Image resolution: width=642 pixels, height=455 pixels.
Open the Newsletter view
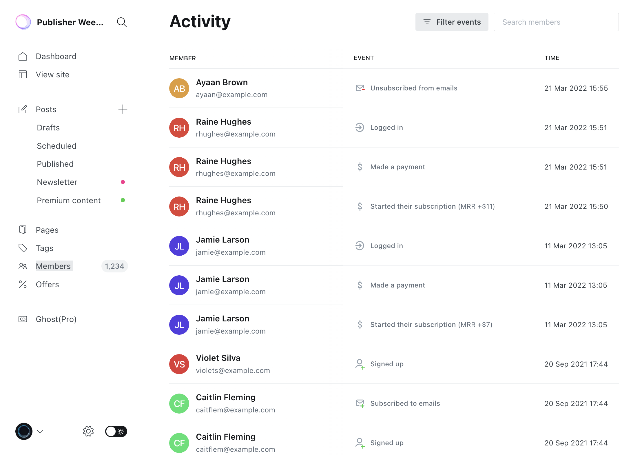point(57,182)
